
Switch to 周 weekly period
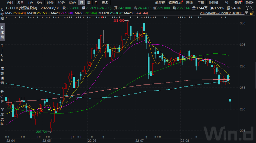(89, 3)
